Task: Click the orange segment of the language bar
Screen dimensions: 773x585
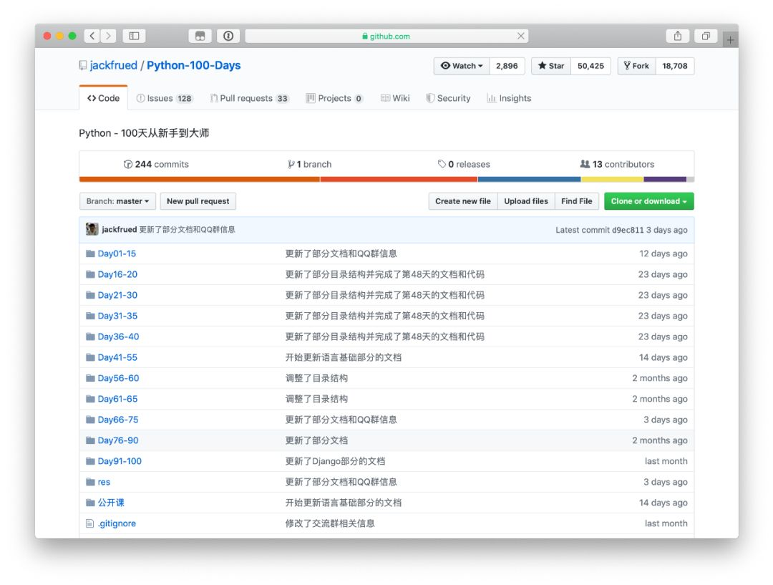Action: tap(200, 179)
